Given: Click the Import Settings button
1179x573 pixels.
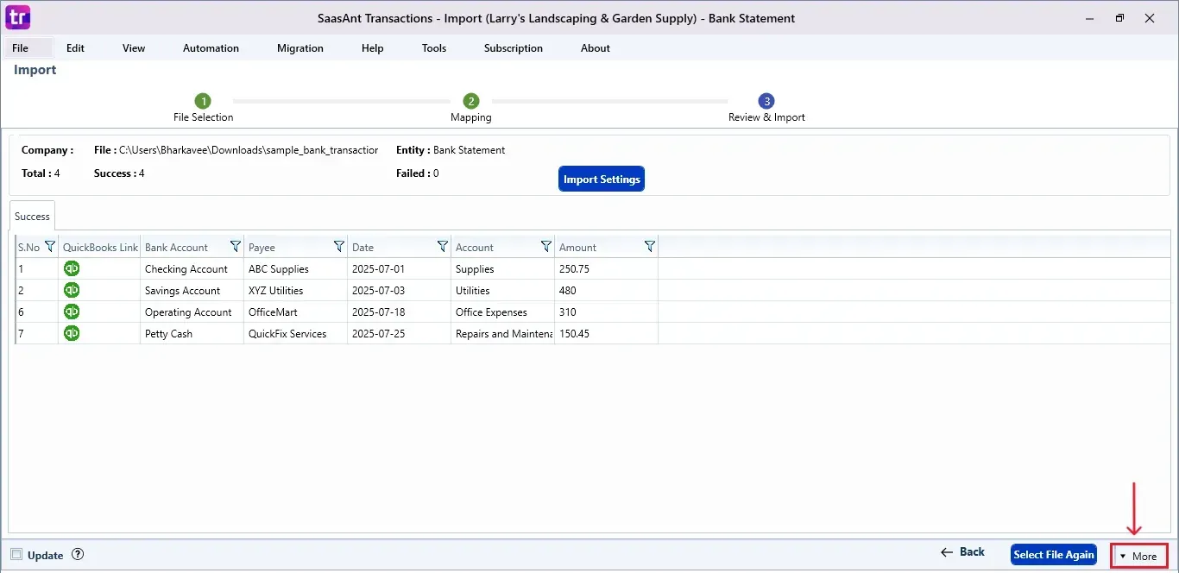Looking at the screenshot, I should [602, 179].
